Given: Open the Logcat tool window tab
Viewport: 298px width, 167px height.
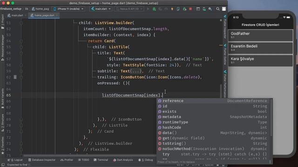Looking at the screenshot, I should [15, 160].
